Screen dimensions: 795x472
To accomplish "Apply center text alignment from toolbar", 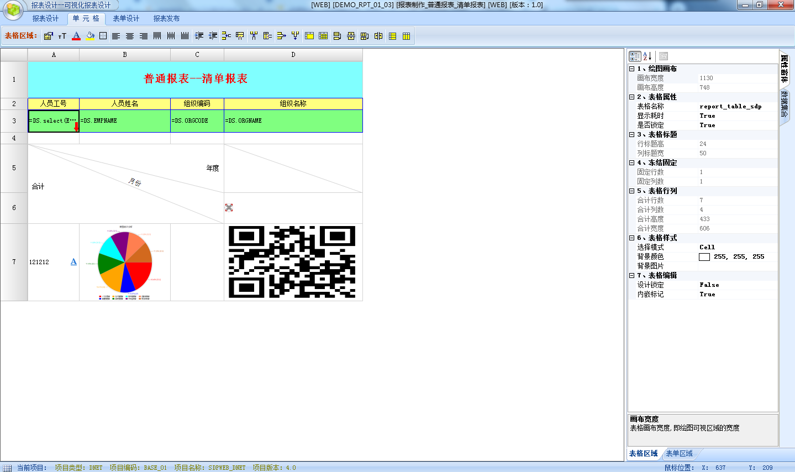I will point(130,36).
